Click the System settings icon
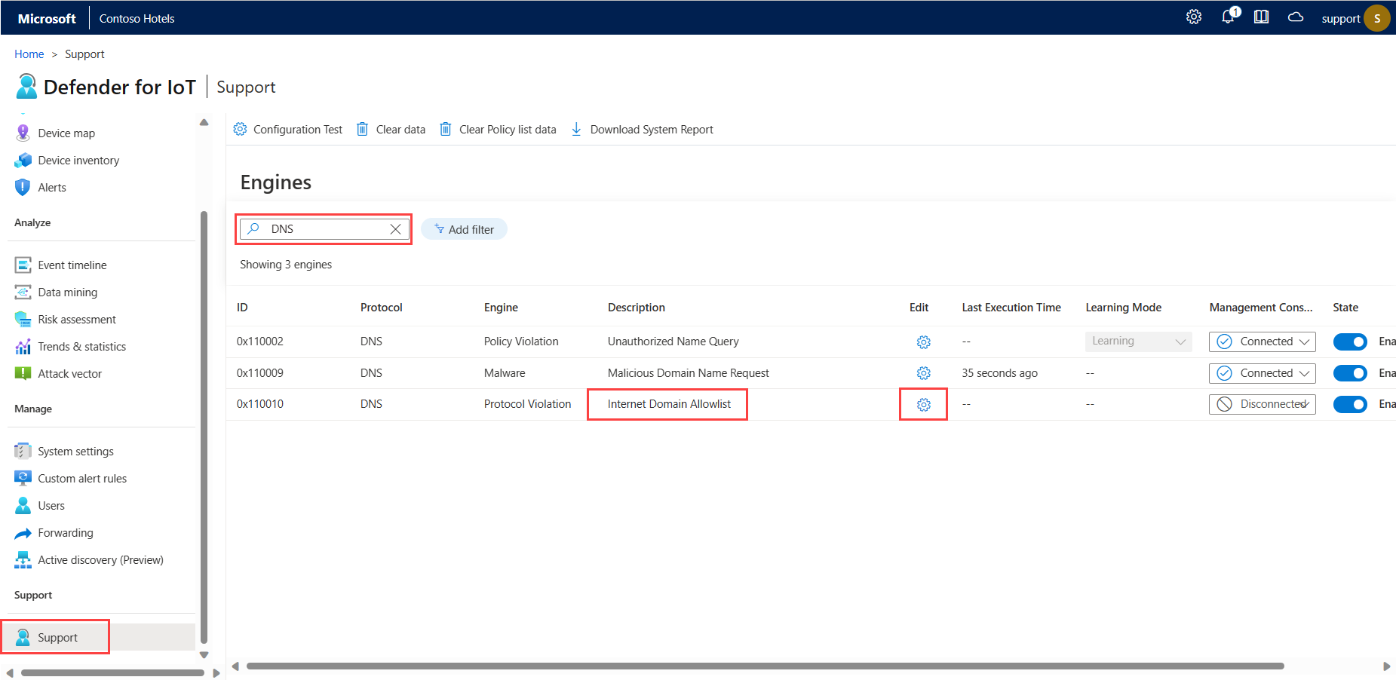1396x680 pixels. [x=23, y=451]
